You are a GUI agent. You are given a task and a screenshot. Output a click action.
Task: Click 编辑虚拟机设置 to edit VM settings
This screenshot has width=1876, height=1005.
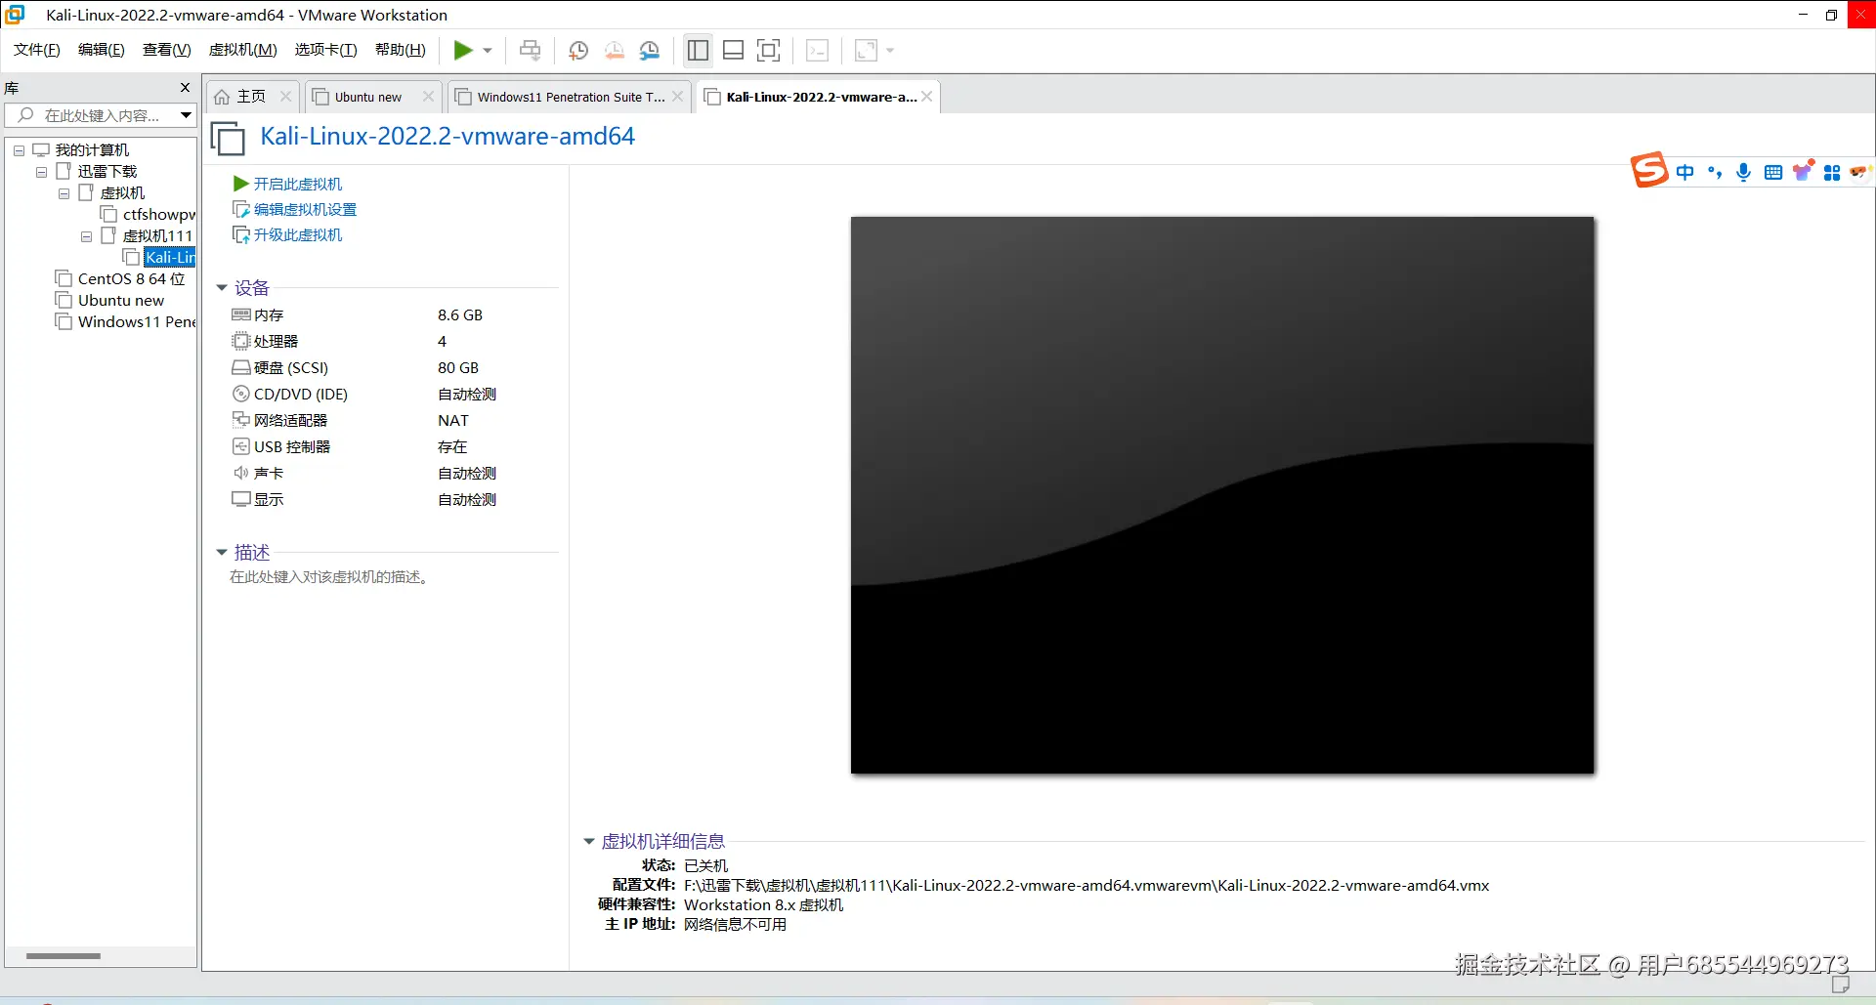(304, 209)
